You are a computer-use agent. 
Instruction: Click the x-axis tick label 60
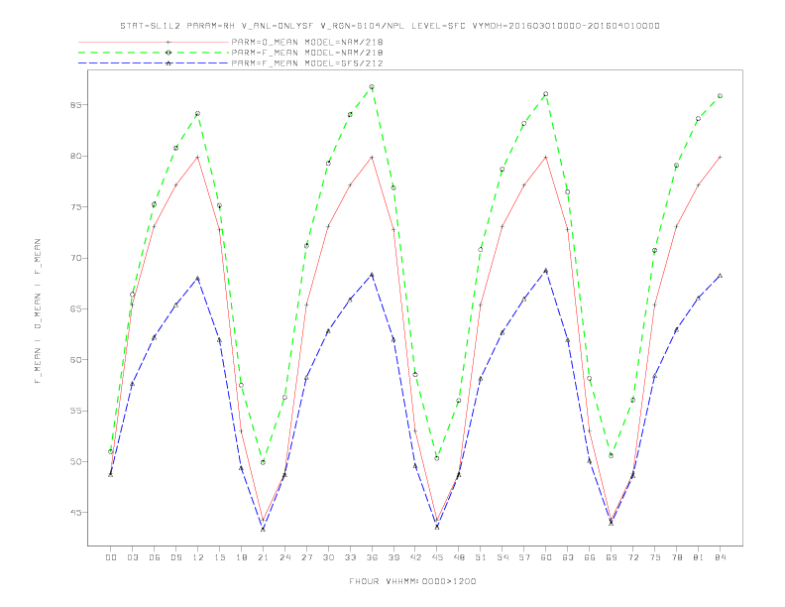point(546,557)
